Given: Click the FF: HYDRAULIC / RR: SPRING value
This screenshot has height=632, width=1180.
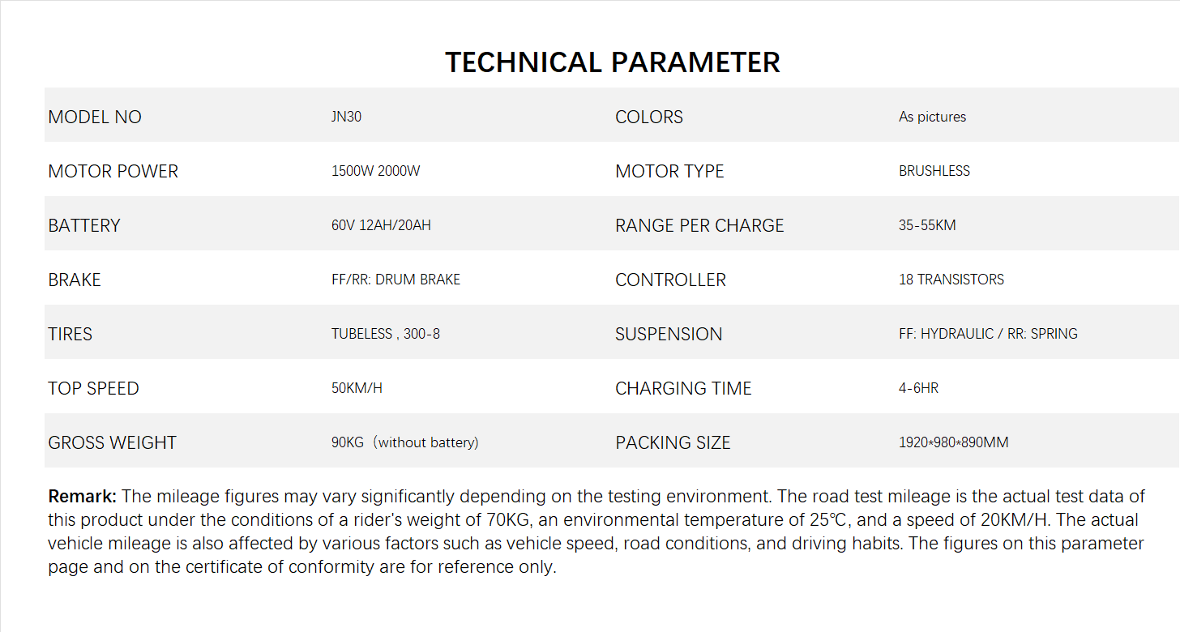Looking at the screenshot, I should coord(988,334).
